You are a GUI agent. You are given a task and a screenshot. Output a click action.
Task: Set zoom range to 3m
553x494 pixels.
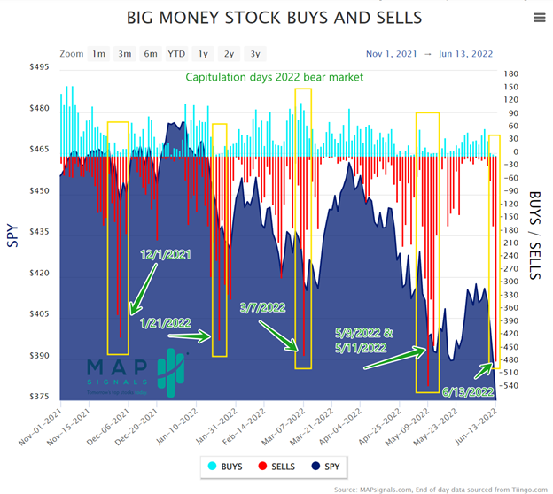pos(125,54)
